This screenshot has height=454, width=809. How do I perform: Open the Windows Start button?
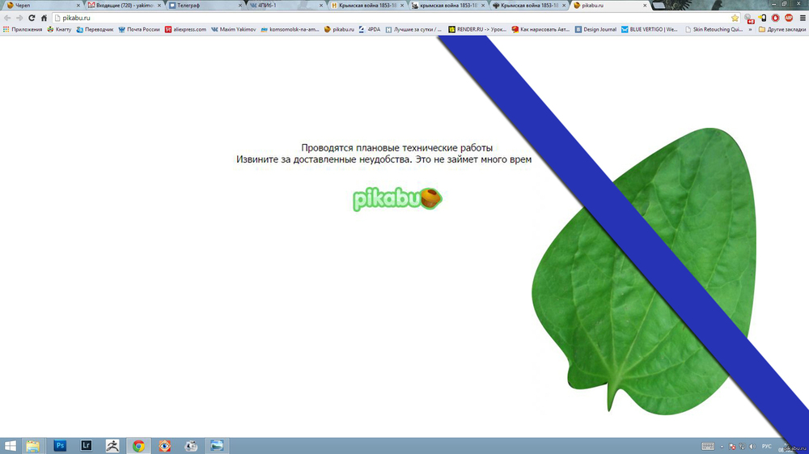point(10,445)
